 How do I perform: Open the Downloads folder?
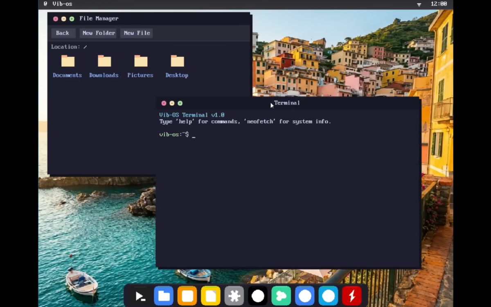tap(104, 66)
